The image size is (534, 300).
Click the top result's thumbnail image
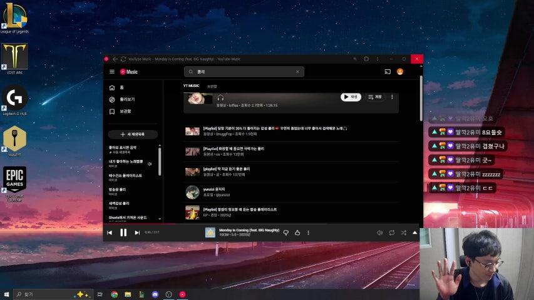pos(199,99)
